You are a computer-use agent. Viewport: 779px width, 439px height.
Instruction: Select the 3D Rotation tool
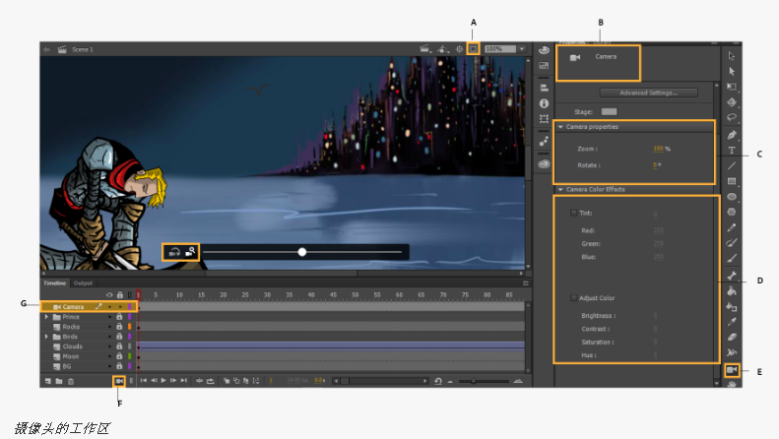[732, 102]
